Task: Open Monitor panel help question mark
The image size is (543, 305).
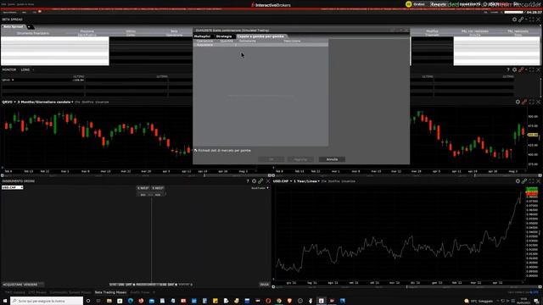Action: click(x=508, y=69)
